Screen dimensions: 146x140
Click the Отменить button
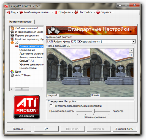(x=99, y=129)
